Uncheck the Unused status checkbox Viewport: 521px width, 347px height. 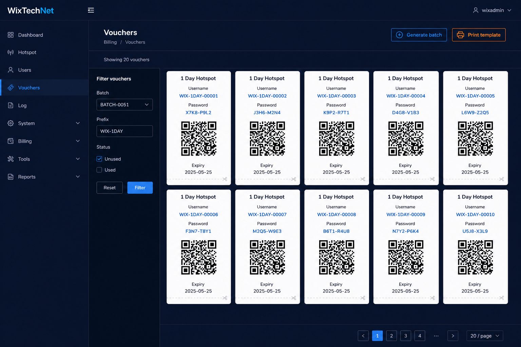pyautogui.click(x=99, y=159)
